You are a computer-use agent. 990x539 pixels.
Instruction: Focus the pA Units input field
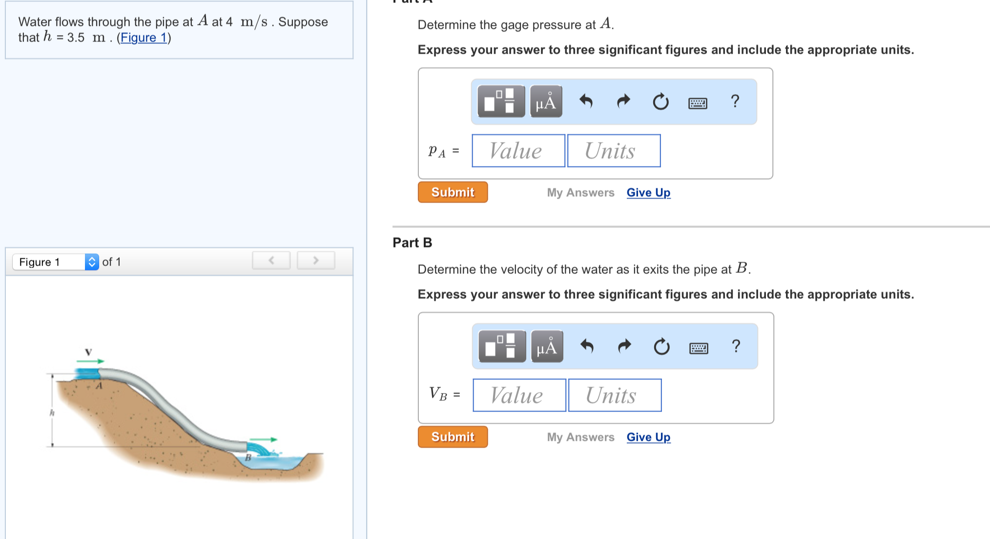614,150
